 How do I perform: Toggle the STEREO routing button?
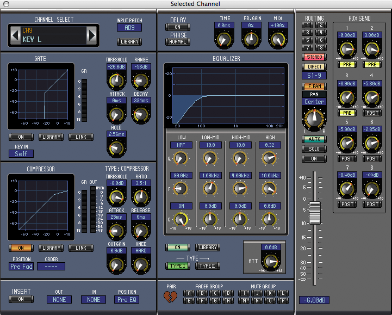(x=314, y=57)
